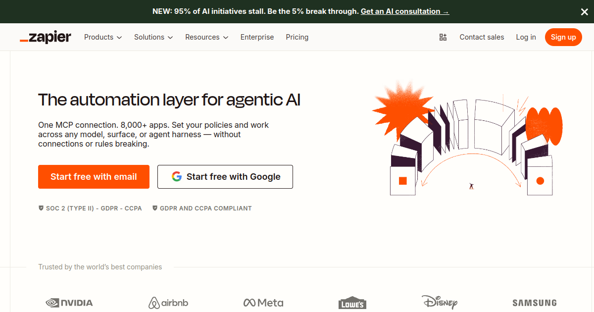594x312 pixels.
Task: Click Start free with email button
Action: 94,177
